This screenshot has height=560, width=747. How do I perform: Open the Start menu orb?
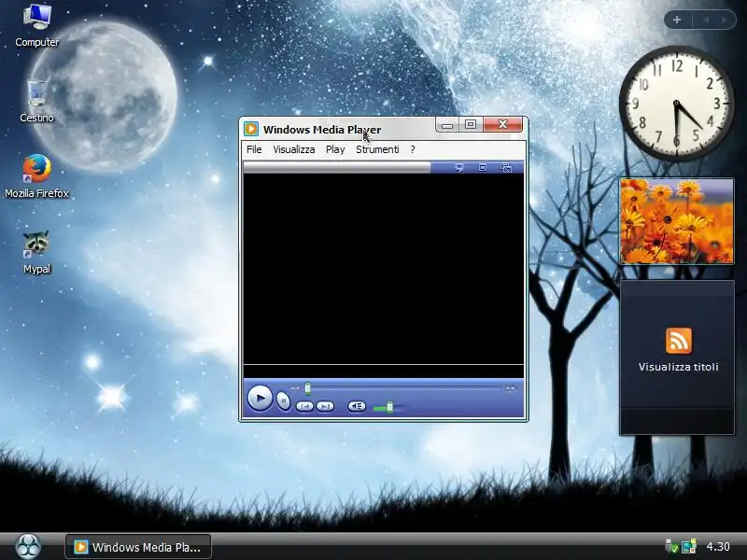(x=28, y=546)
